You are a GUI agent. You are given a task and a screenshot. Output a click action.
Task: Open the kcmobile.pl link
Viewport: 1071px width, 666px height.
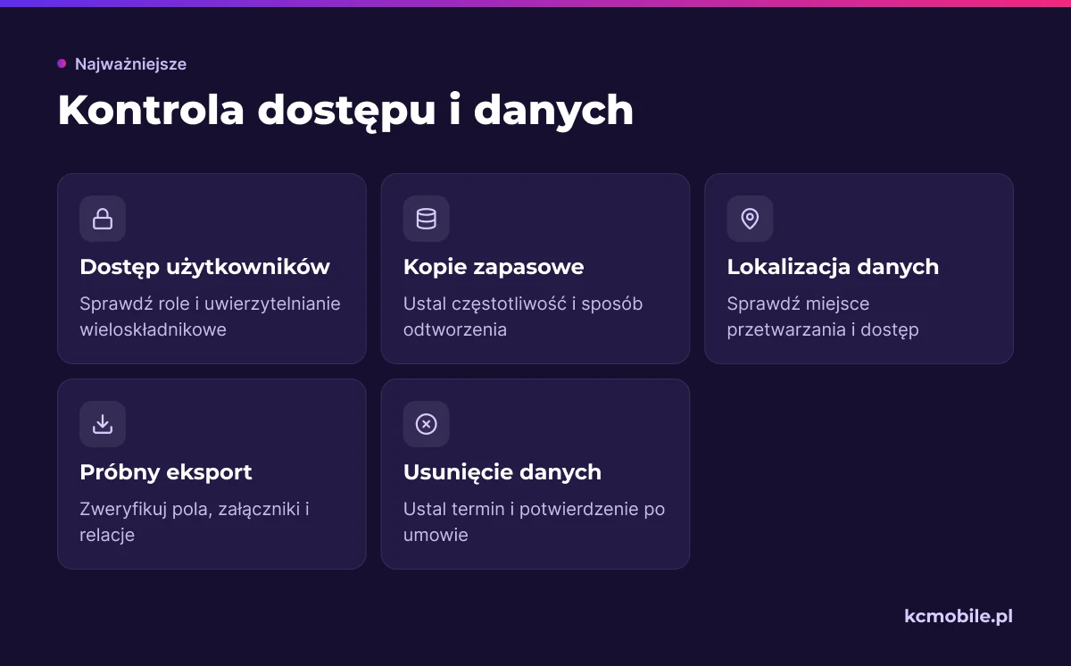(x=959, y=616)
